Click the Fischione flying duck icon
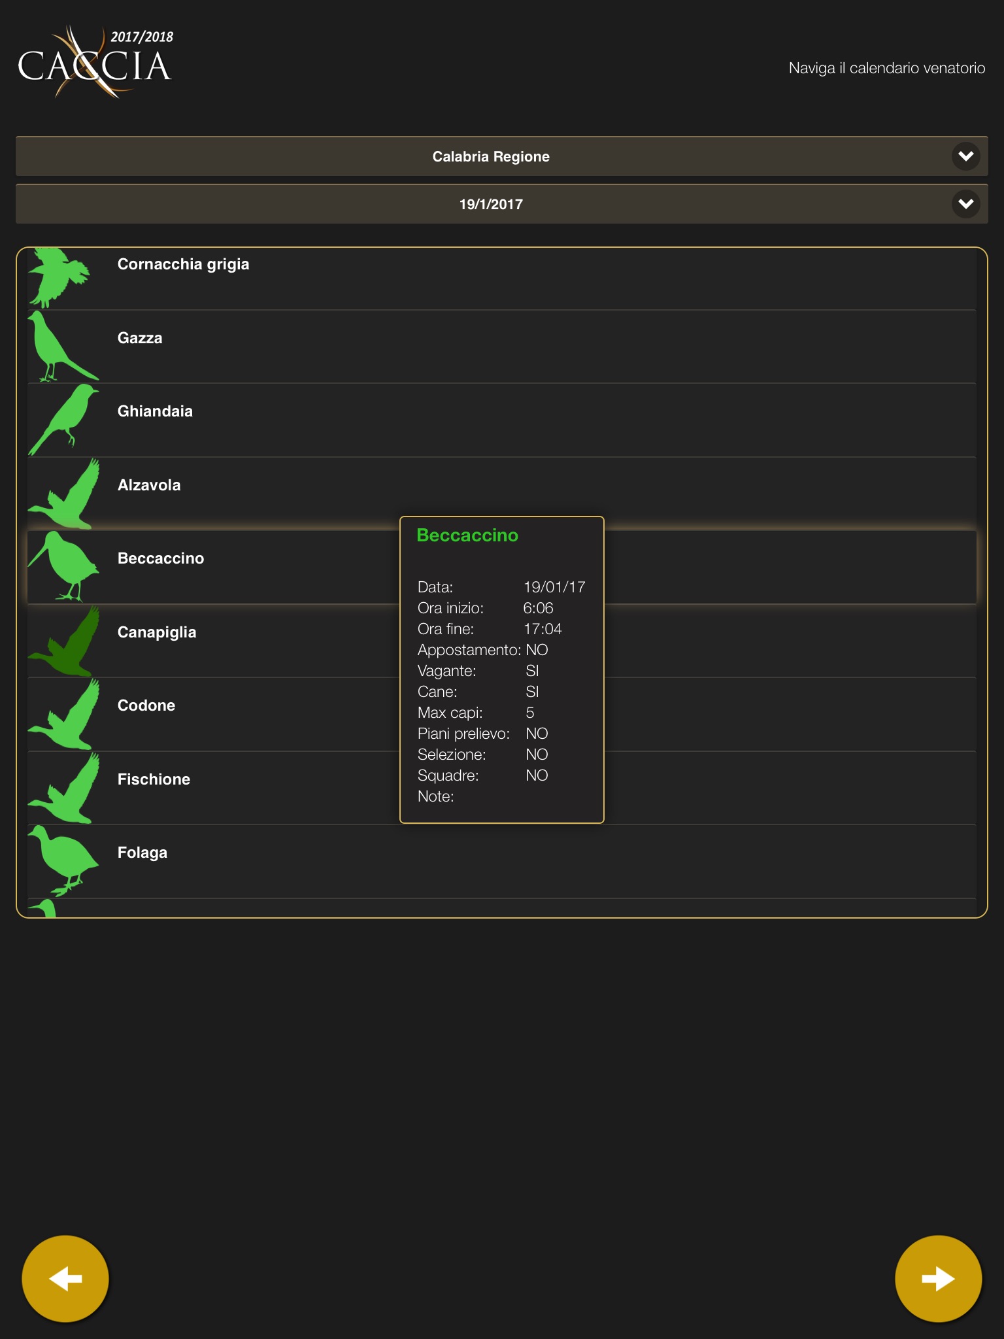1004x1339 pixels. [63, 787]
